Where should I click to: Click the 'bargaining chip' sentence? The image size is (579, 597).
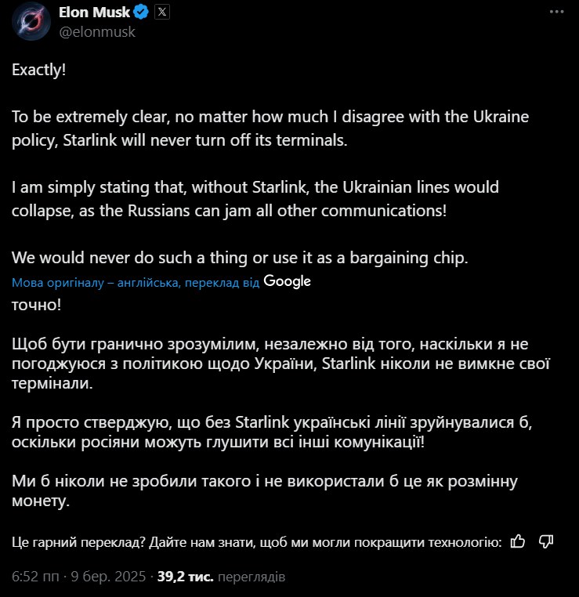(x=239, y=258)
